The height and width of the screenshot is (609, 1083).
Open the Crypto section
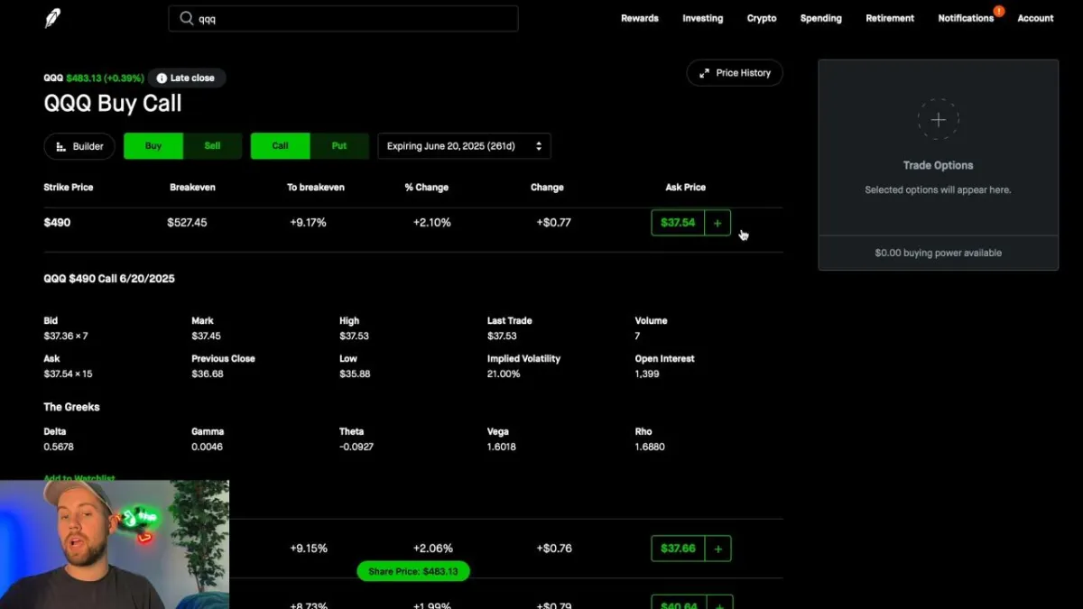pyautogui.click(x=762, y=18)
